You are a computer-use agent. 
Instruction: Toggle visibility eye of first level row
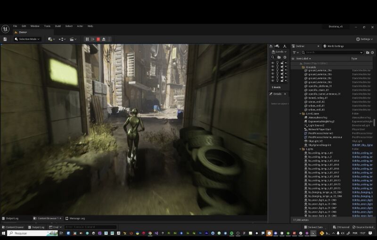tap(272, 63)
